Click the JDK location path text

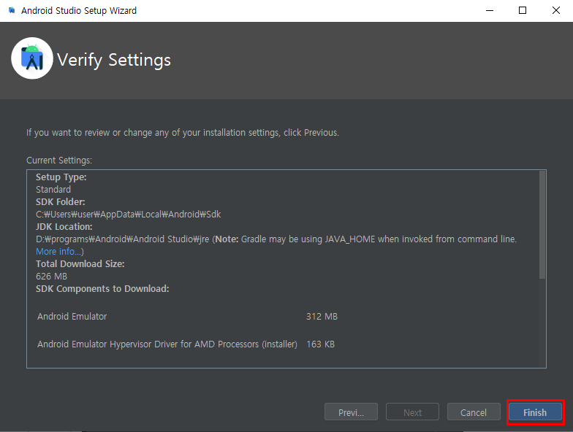coord(123,239)
